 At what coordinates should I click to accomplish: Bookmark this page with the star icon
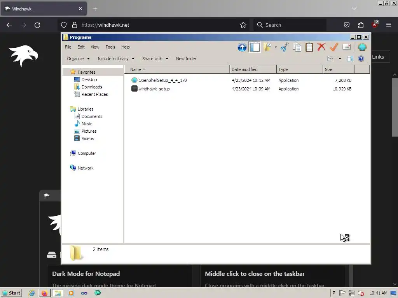(243, 25)
